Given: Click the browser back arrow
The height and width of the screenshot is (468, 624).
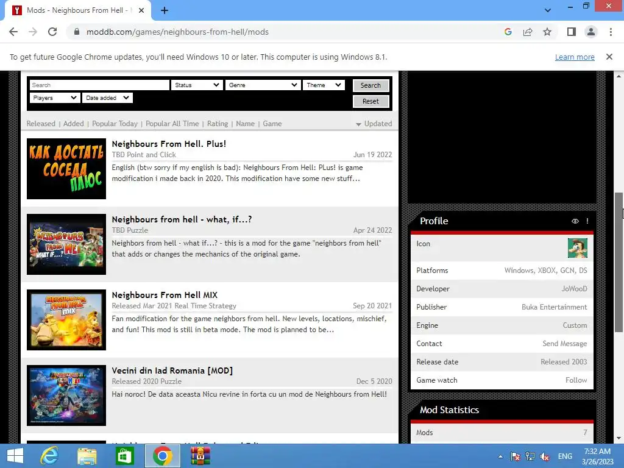Looking at the screenshot, I should click(13, 32).
